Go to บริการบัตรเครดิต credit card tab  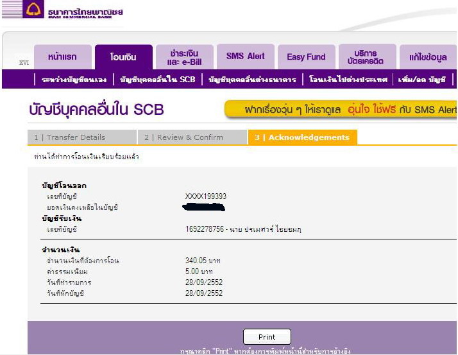pyautogui.click(x=368, y=56)
